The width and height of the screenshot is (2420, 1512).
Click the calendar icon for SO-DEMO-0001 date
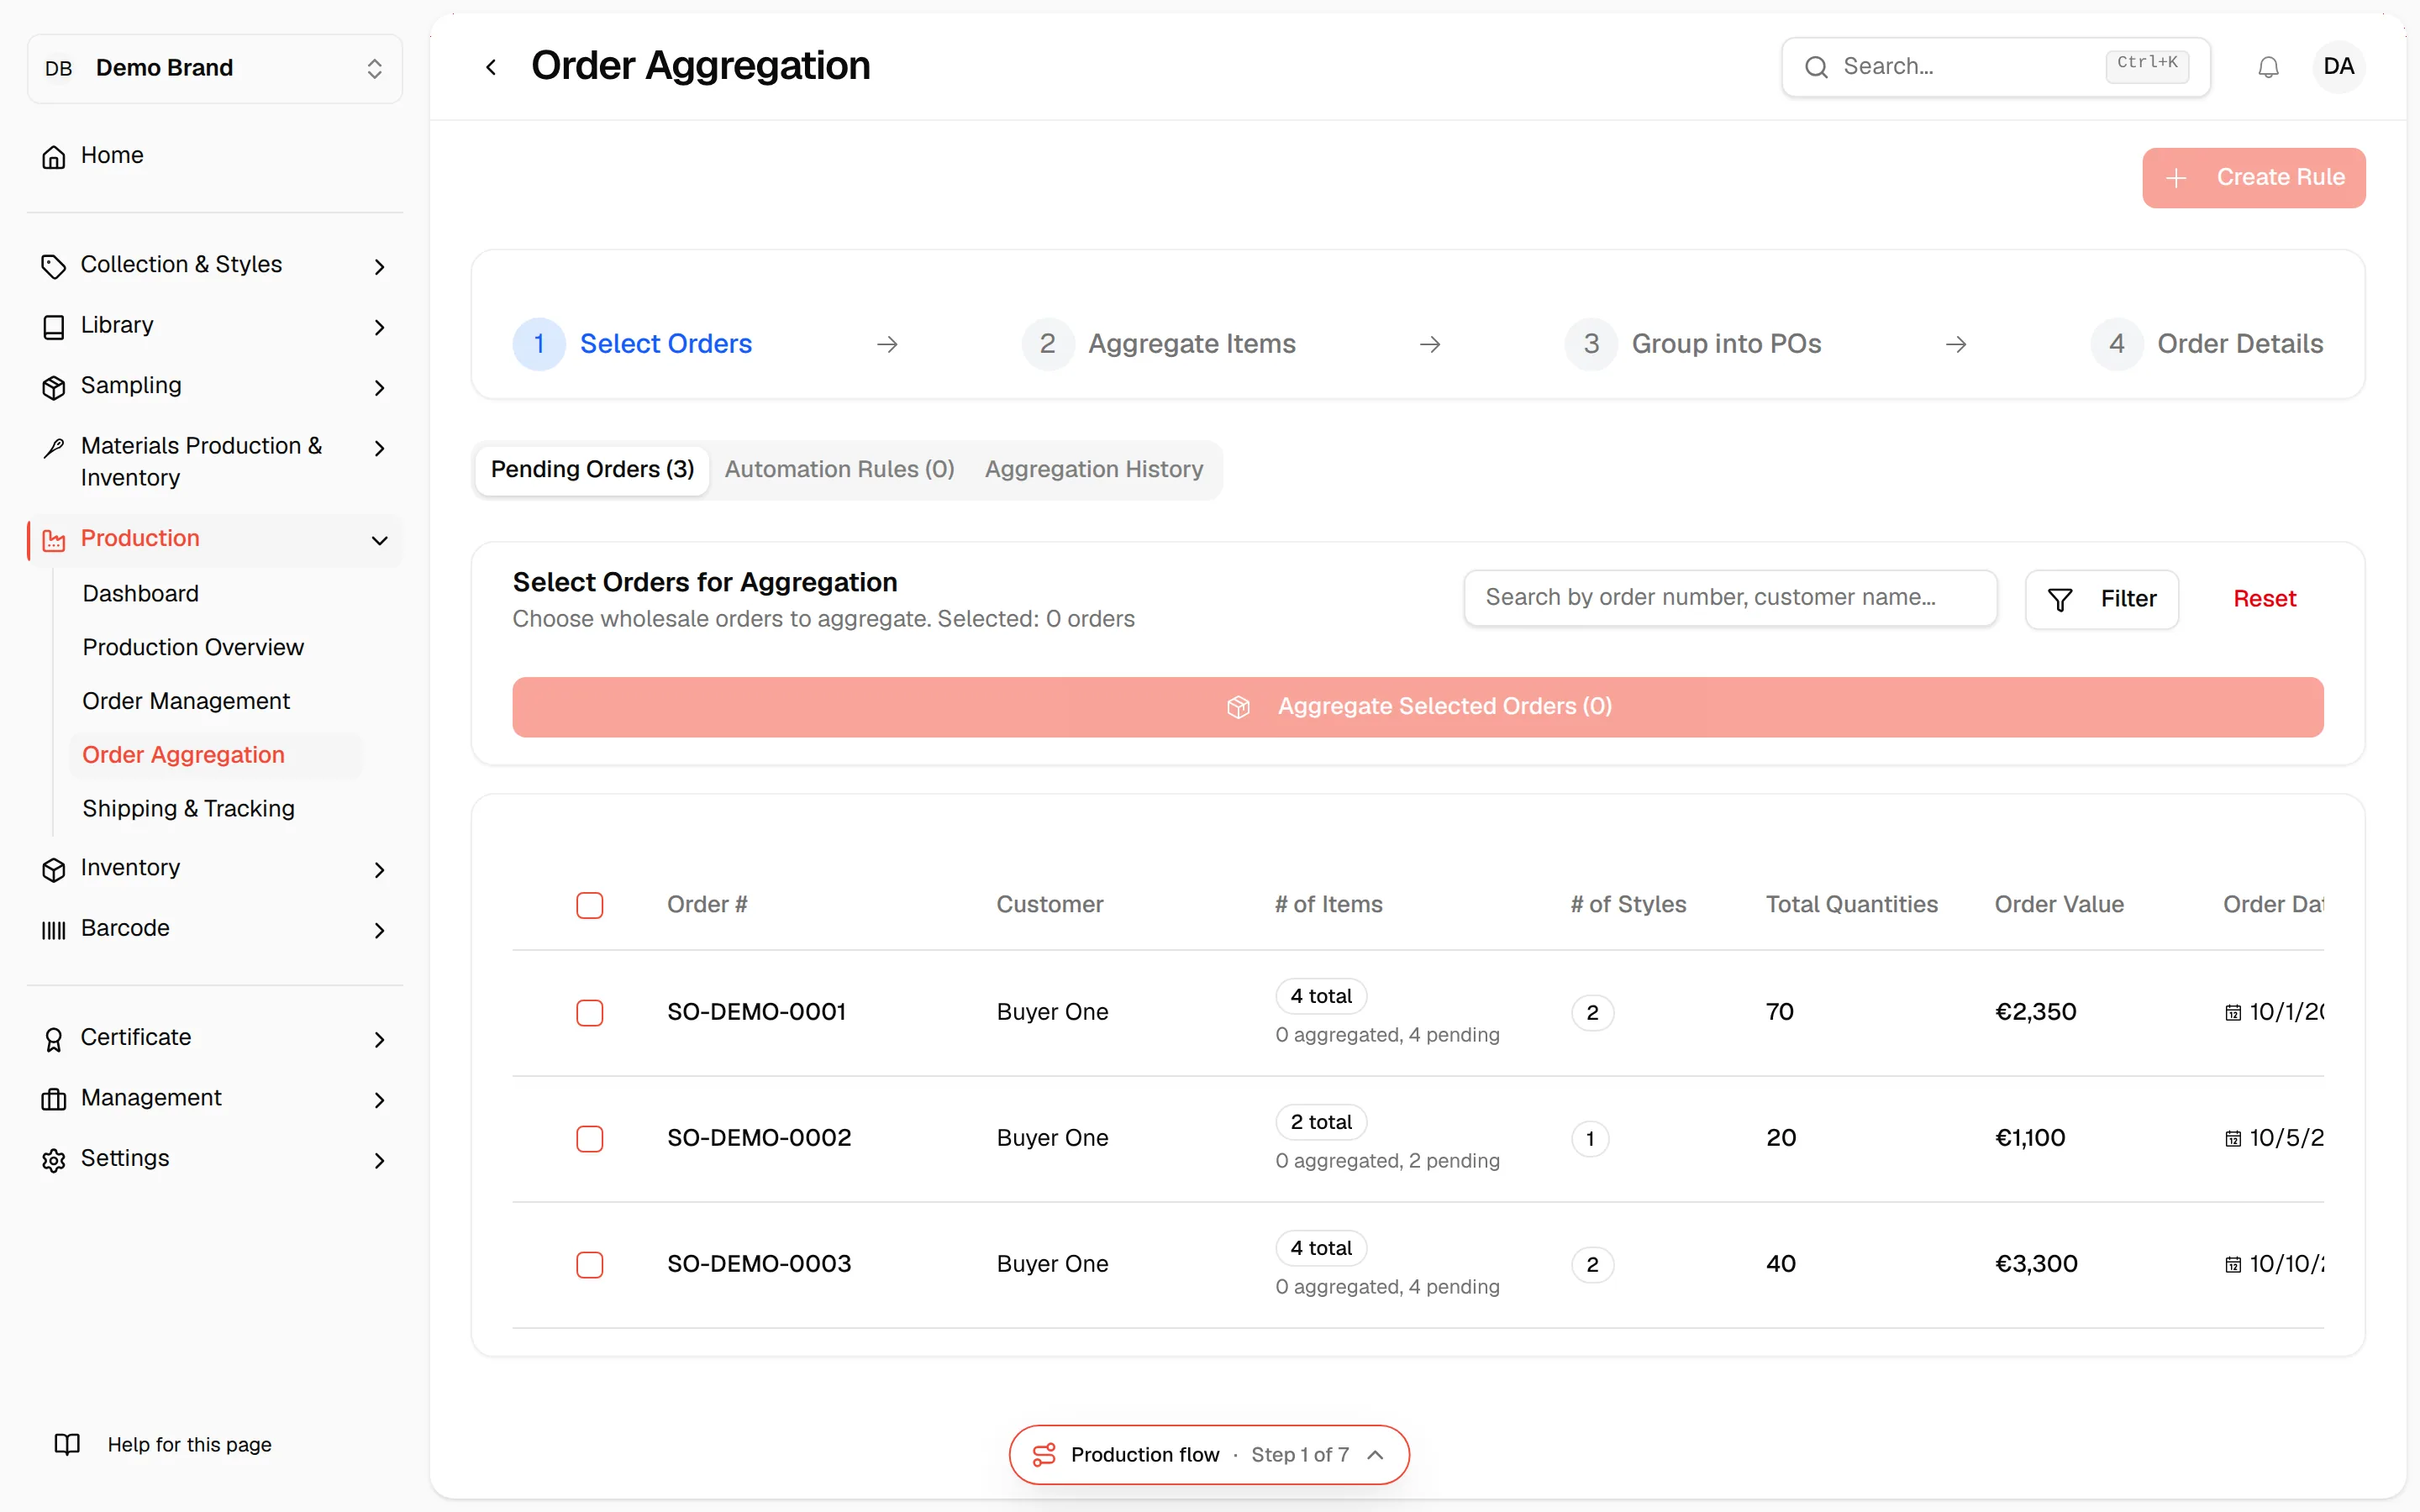[2232, 1013]
